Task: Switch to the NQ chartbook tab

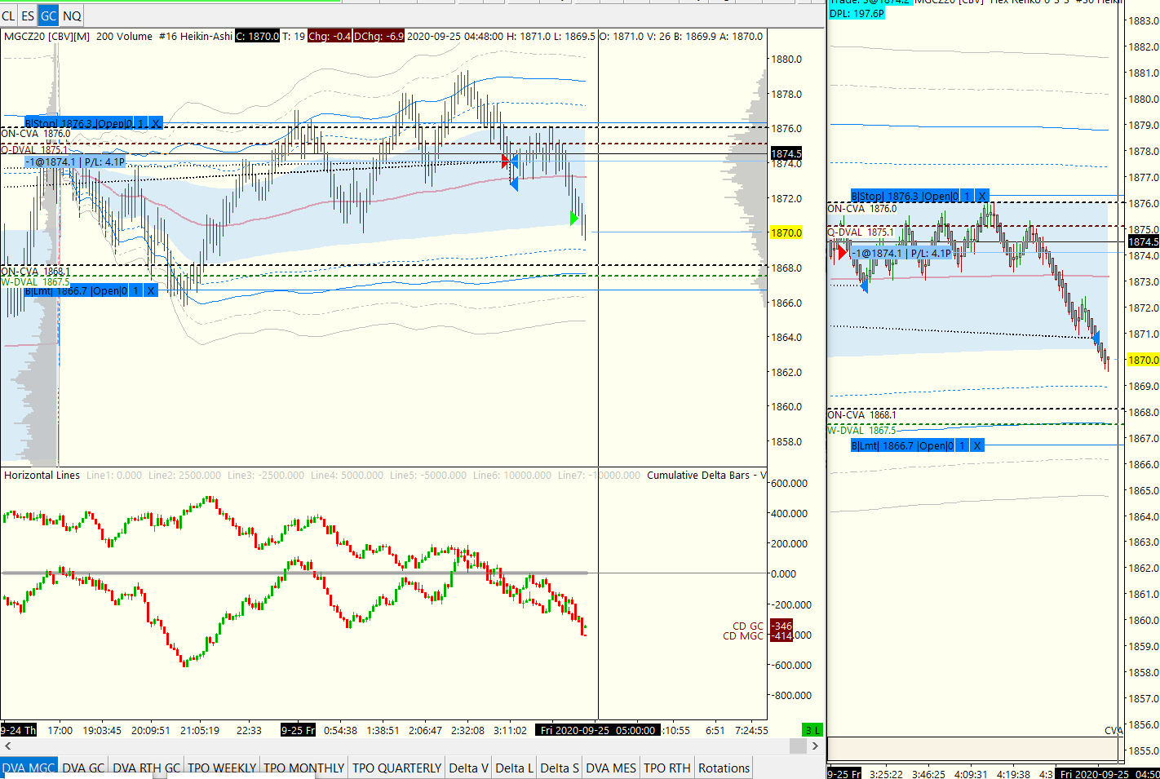Action: tap(72, 15)
